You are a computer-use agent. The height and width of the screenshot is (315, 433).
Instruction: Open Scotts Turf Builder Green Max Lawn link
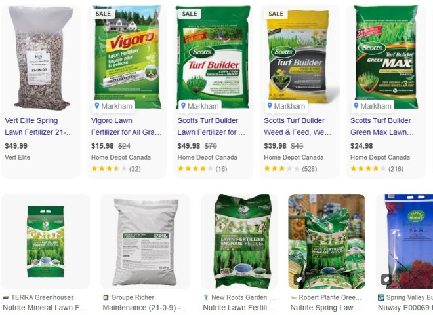click(x=382, y=126)
